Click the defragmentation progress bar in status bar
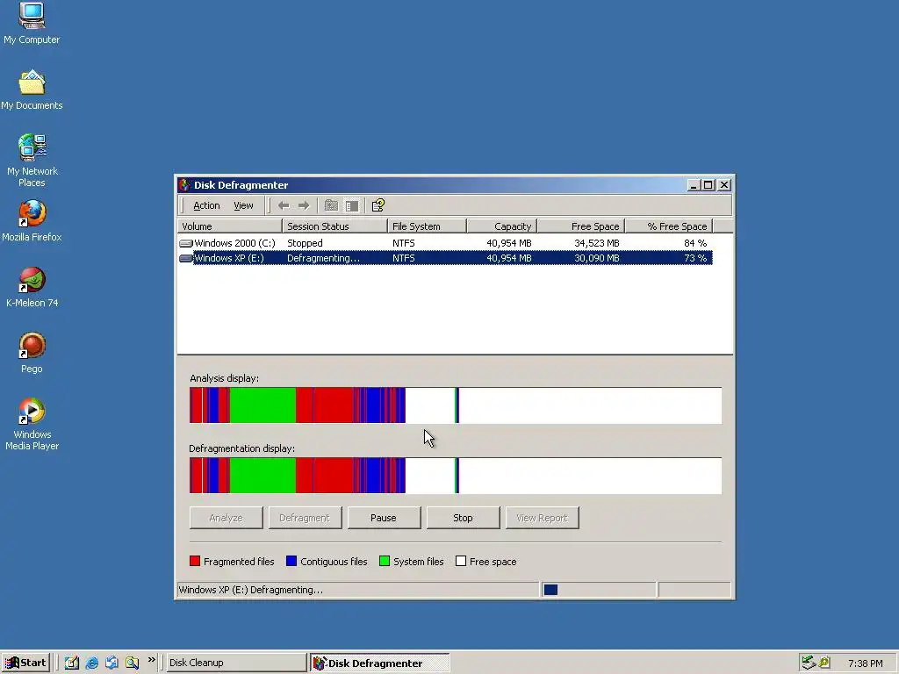 [599, 590]
